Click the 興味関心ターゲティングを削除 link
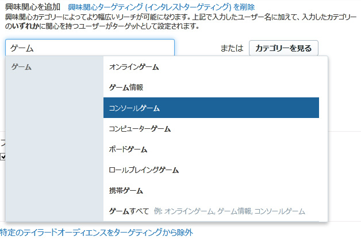This screenshot has width=361, height=240. pyautogui.click(x=161, y=7)
